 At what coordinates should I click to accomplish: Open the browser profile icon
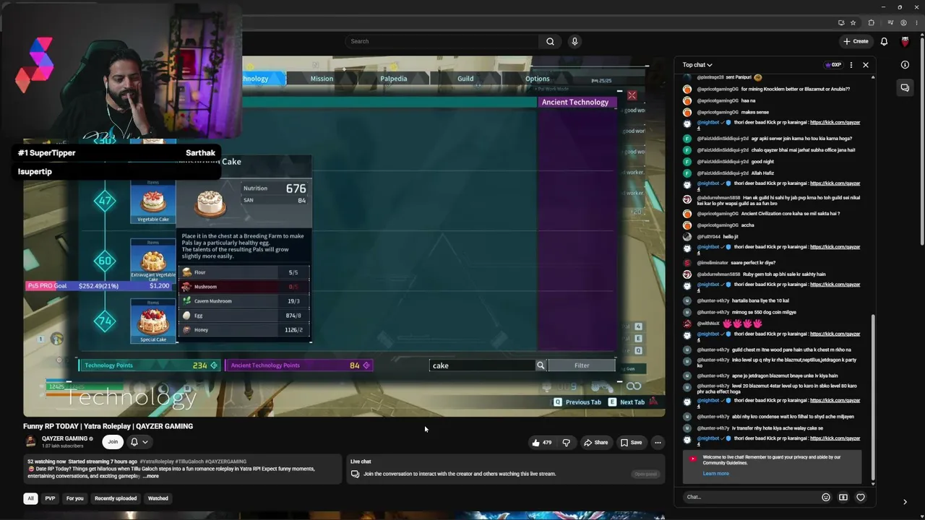click(x=903, y=22)
